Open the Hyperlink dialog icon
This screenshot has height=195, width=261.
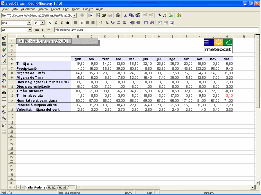click(x=171, y=15)
